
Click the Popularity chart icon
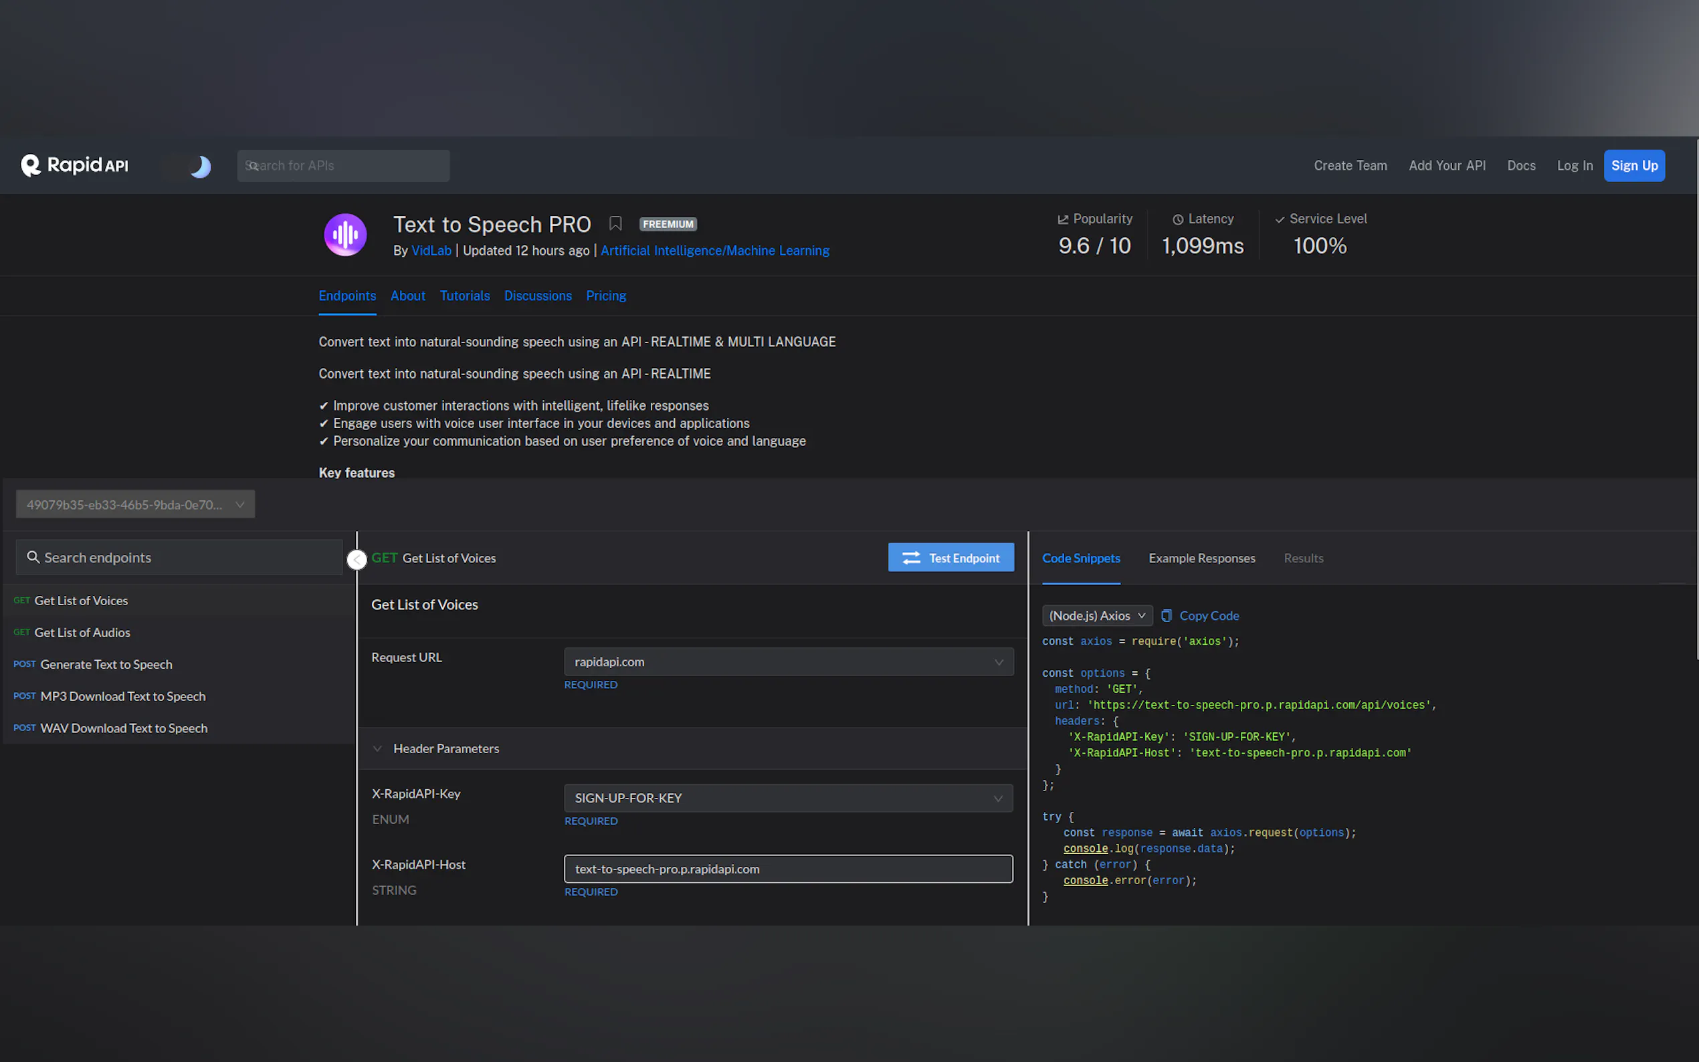[x=1063, y=220]
